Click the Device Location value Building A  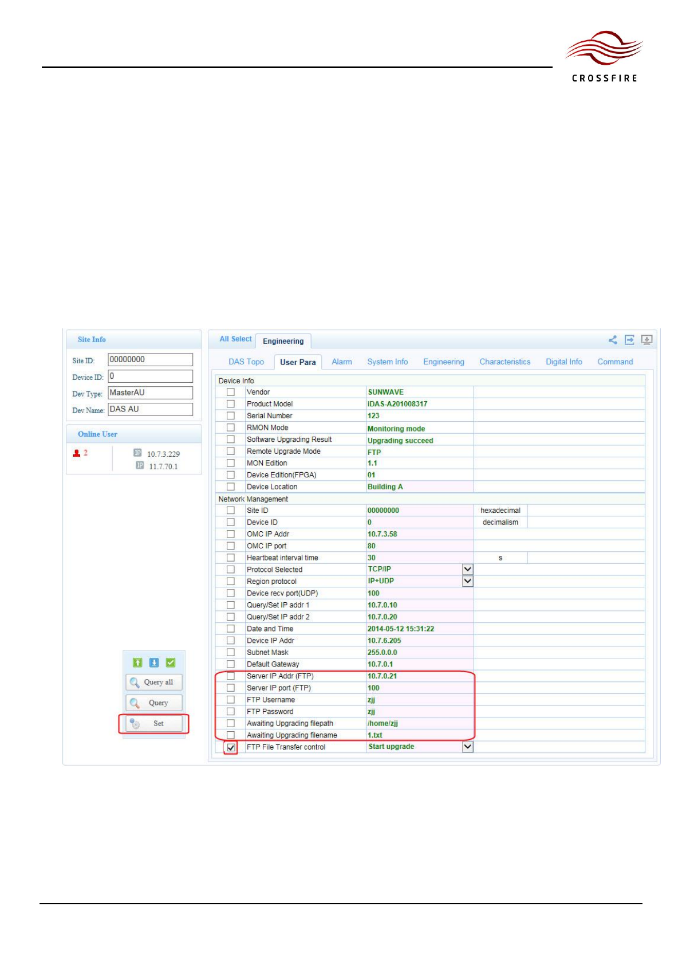385,487
